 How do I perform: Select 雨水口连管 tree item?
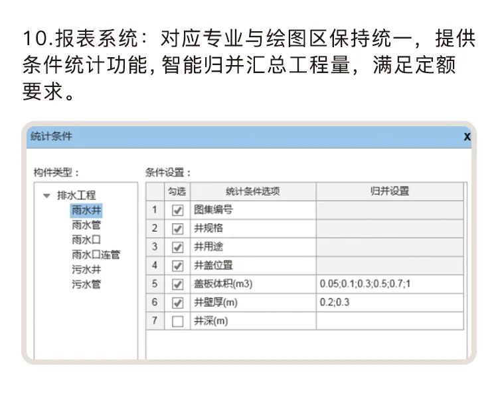[96, 254]
